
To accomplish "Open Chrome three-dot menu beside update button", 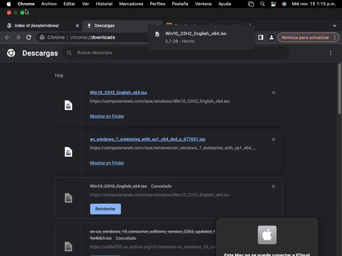I will tap(335, 37).
